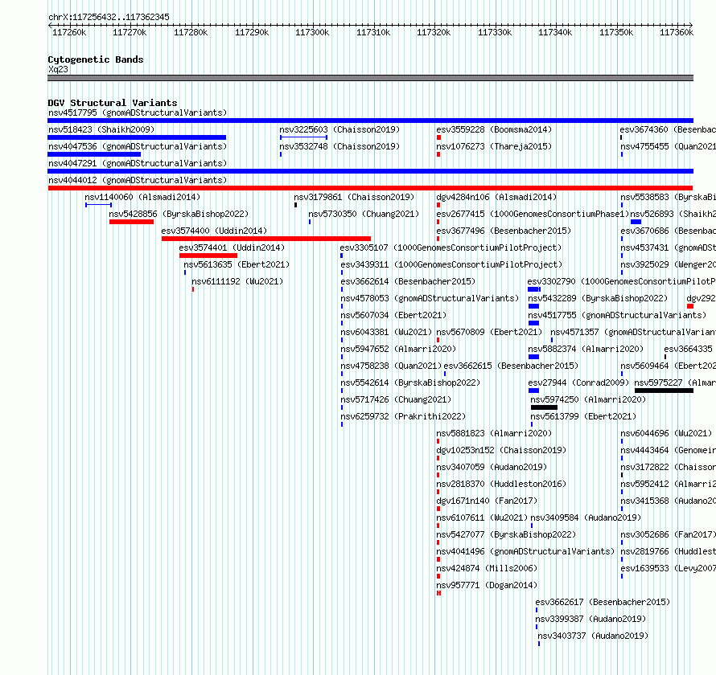The height and width of the screenshot is (675, 716).
Task: Click nsv3179861 (Chaisson2019) variant
Action: (354, 197)
